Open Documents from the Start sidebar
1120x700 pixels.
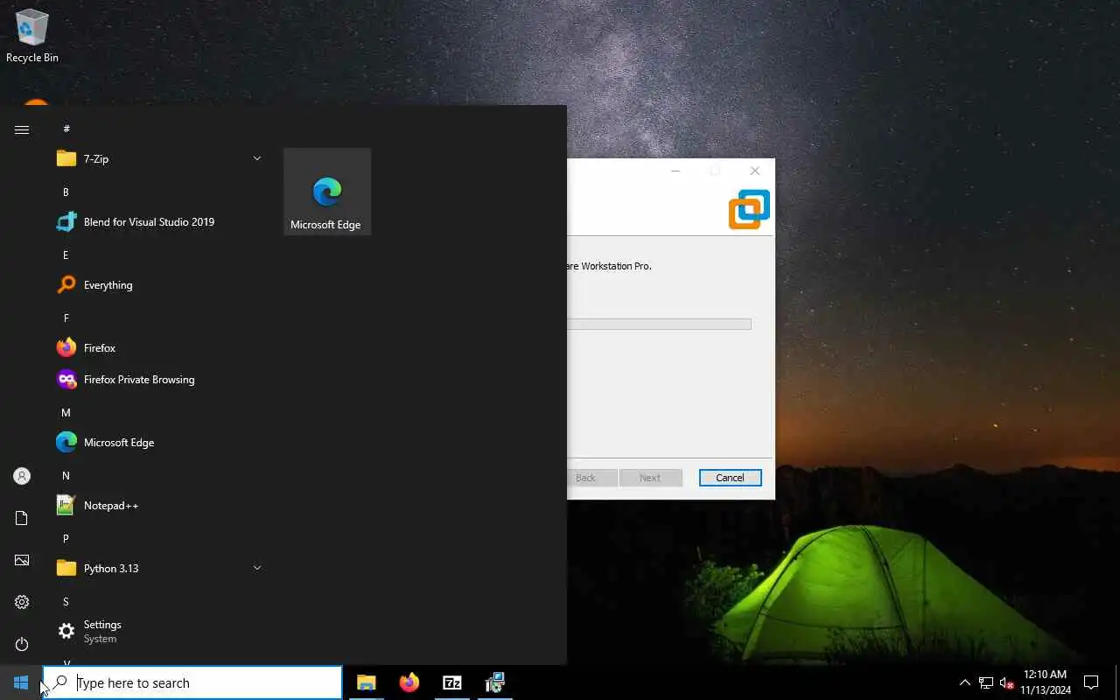(x=22, y=518)
